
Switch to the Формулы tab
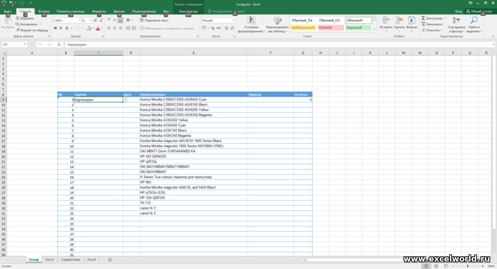pyautogui.click(x=99, y=11)
